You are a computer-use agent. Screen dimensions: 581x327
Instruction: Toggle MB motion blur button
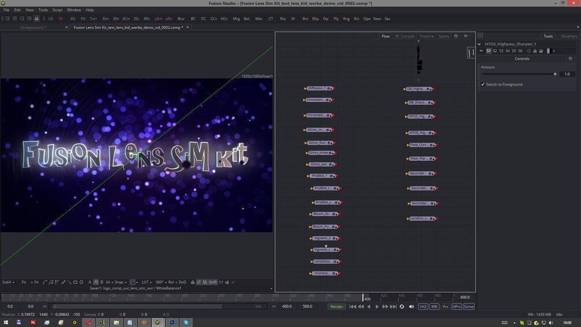click(x=434, y=307)
